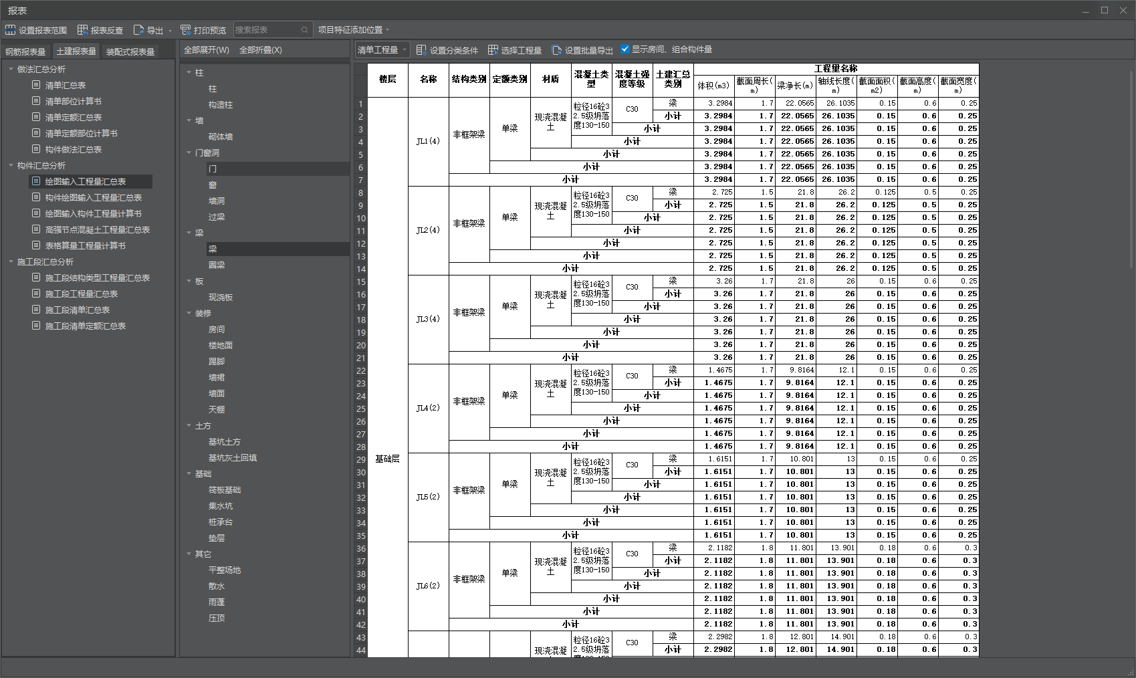Click the 设置批量导出 icon
The image size is (1136, 678).
click(556, 50)
